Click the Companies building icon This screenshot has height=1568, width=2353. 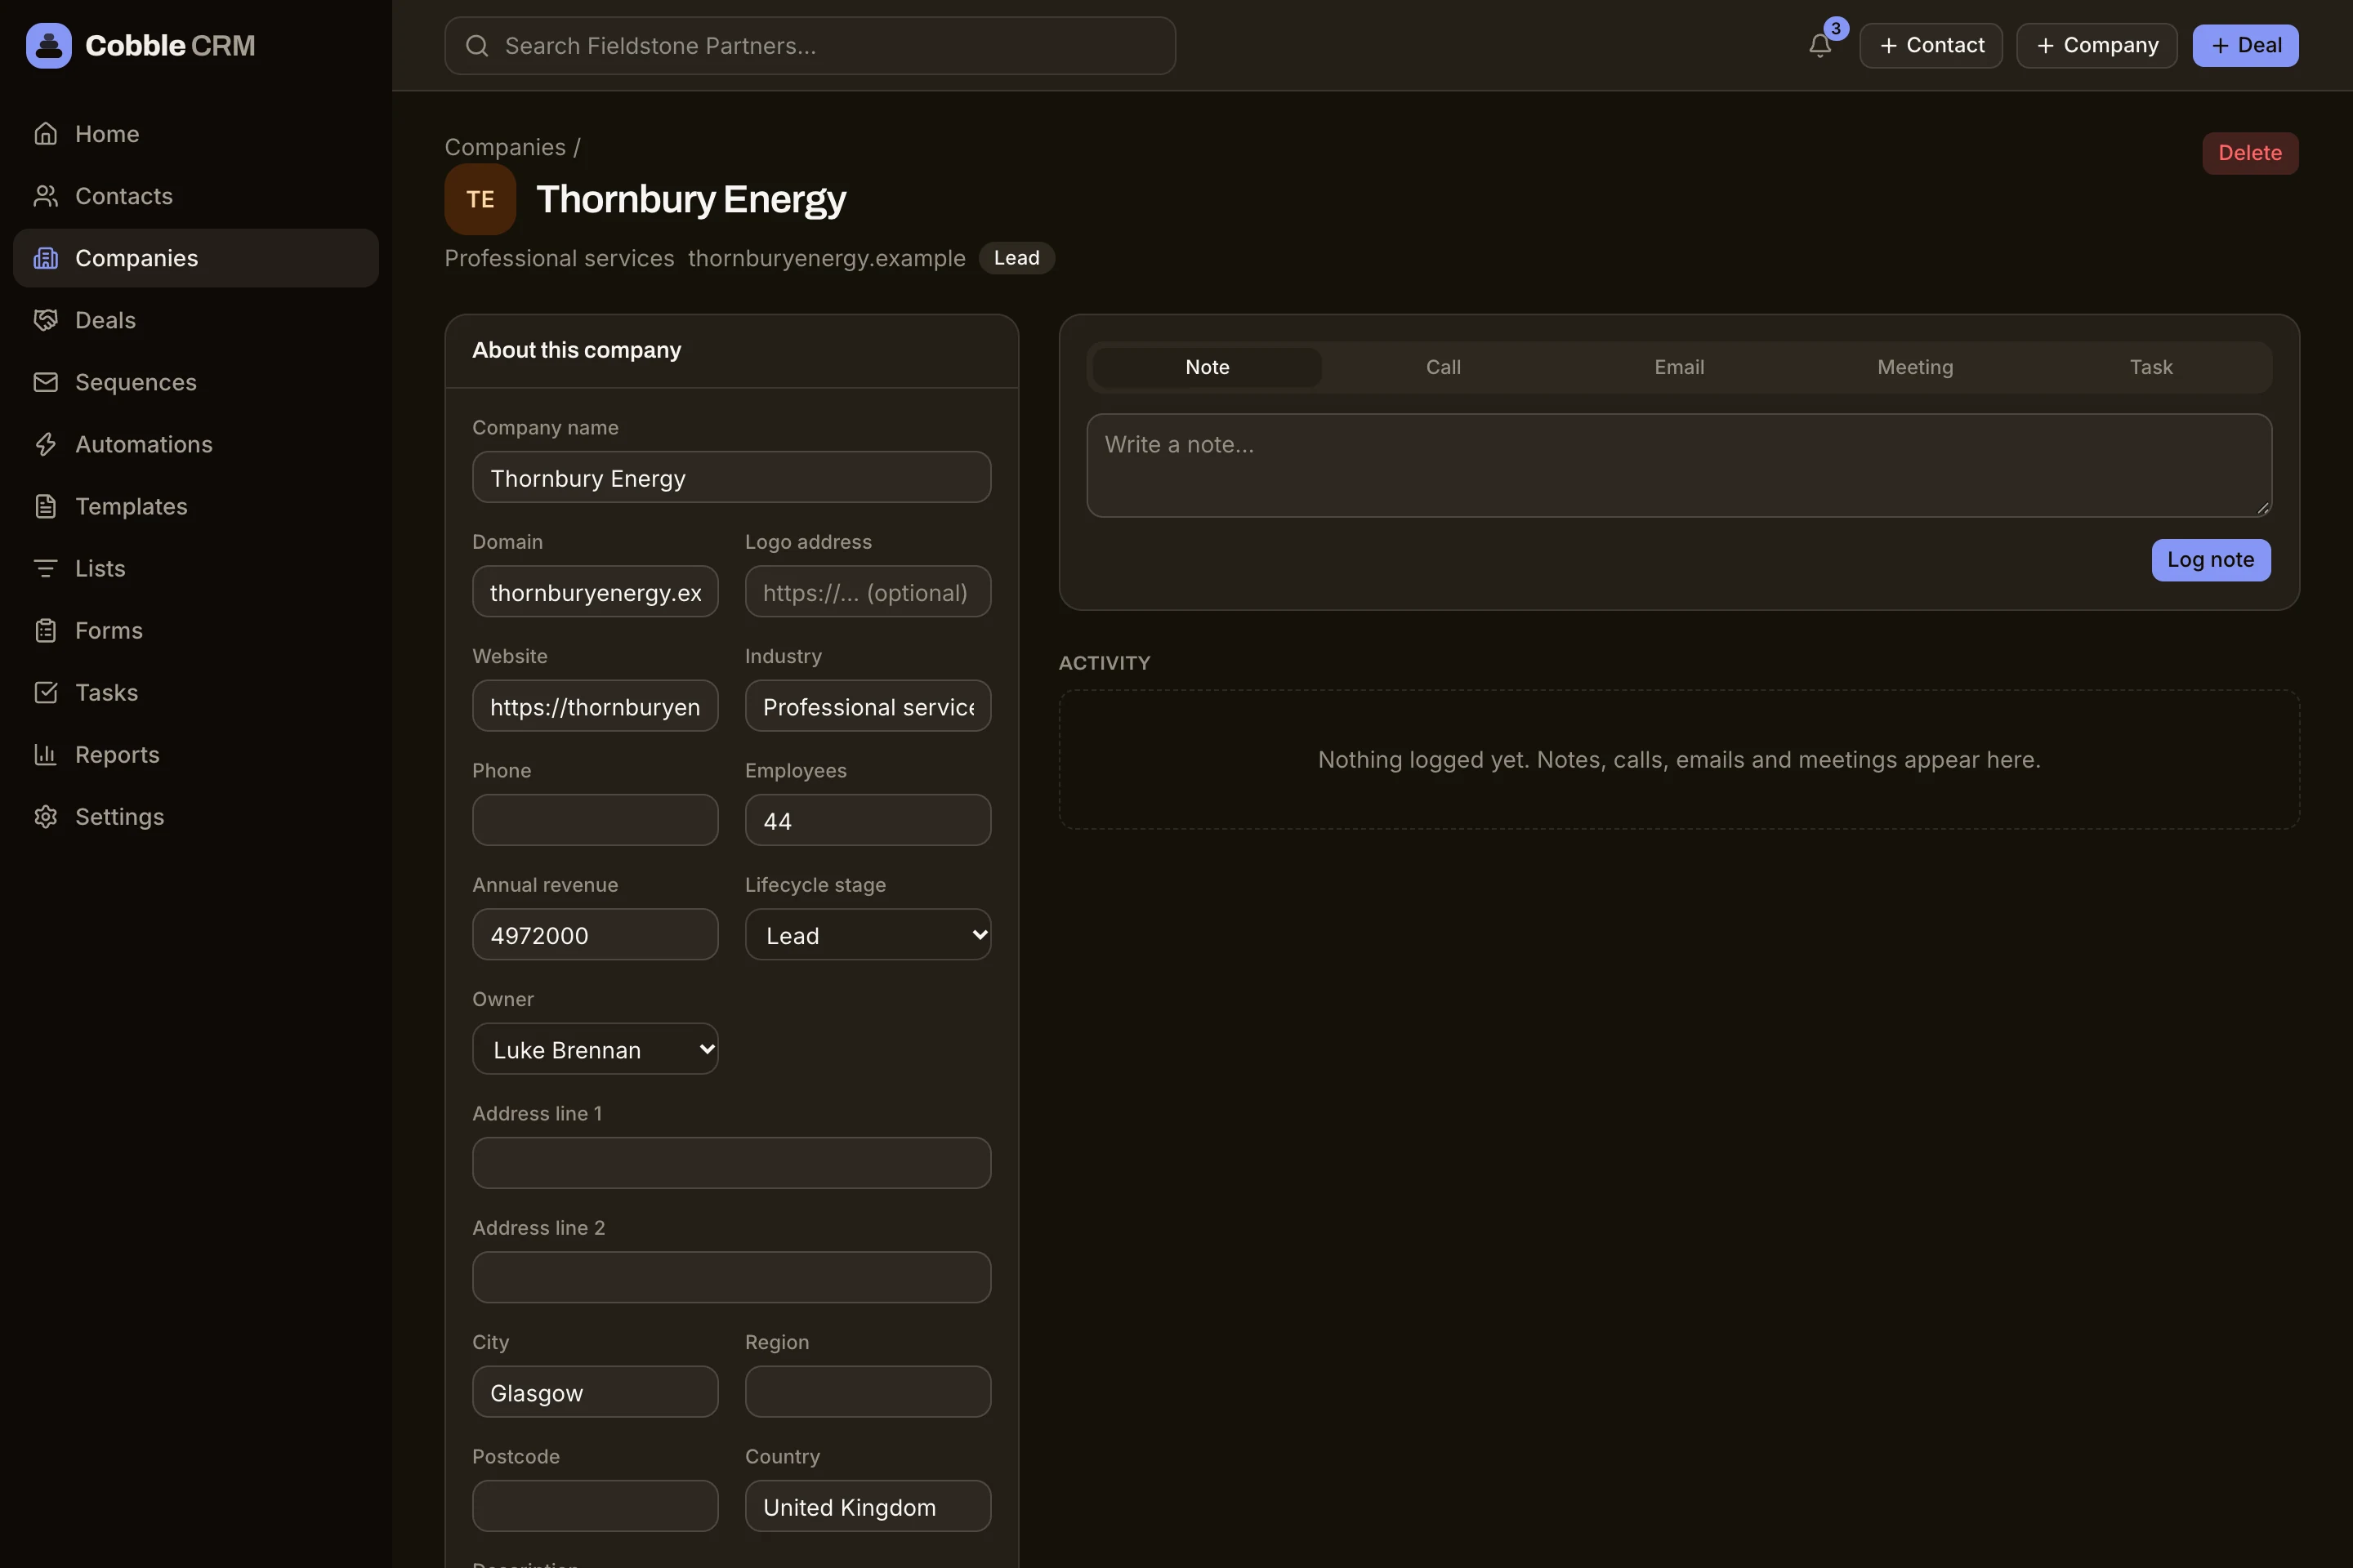pos(46,258)
